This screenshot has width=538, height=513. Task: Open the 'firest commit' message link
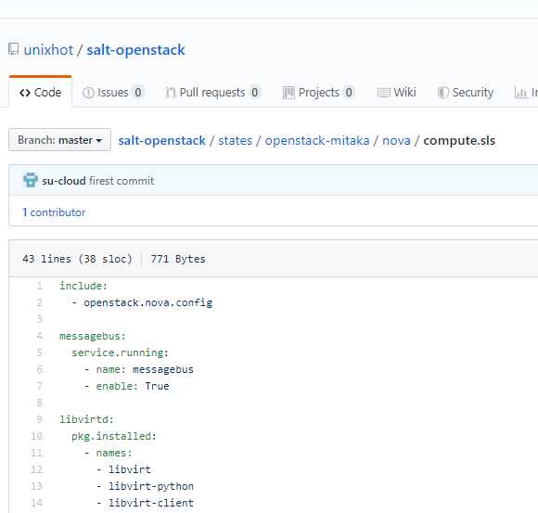[122, 181]
